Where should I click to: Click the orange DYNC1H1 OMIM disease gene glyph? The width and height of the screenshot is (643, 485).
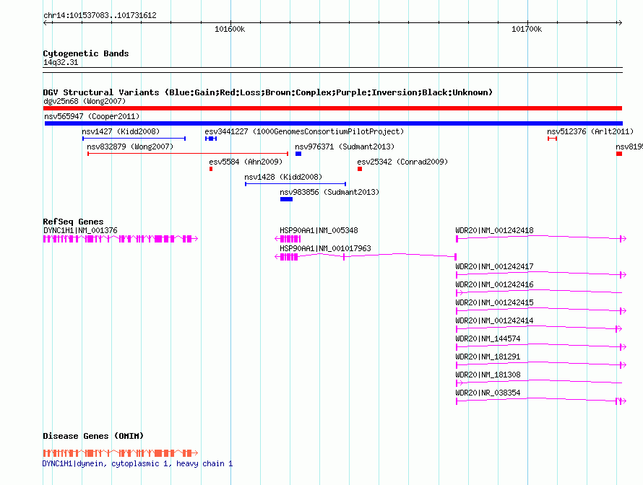point(121,453)
